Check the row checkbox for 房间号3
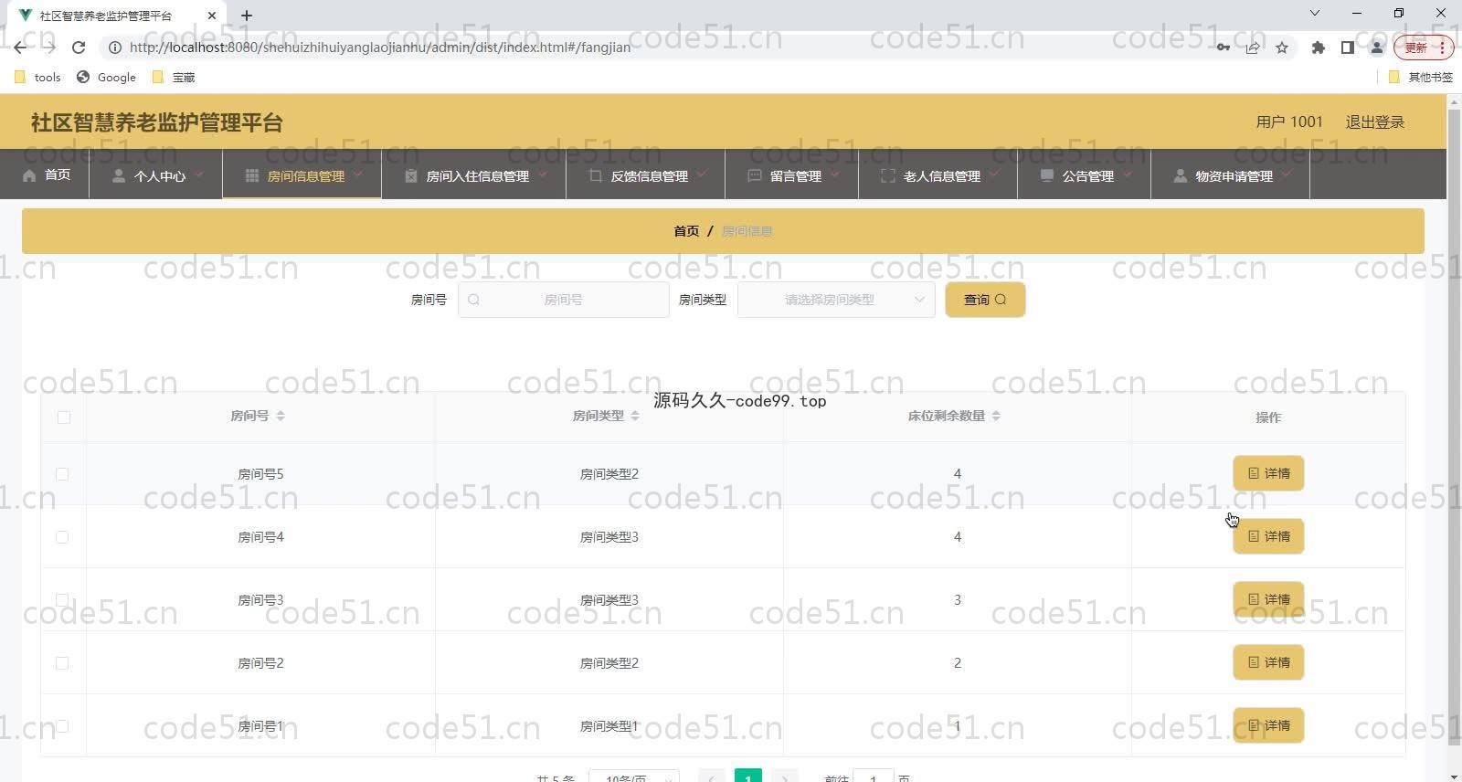The height and width of the screenshot is (782, 1462). point(62,600)
